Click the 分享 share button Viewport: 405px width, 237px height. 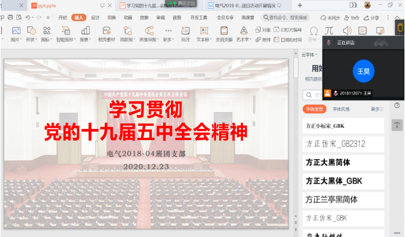coord(371,18)
